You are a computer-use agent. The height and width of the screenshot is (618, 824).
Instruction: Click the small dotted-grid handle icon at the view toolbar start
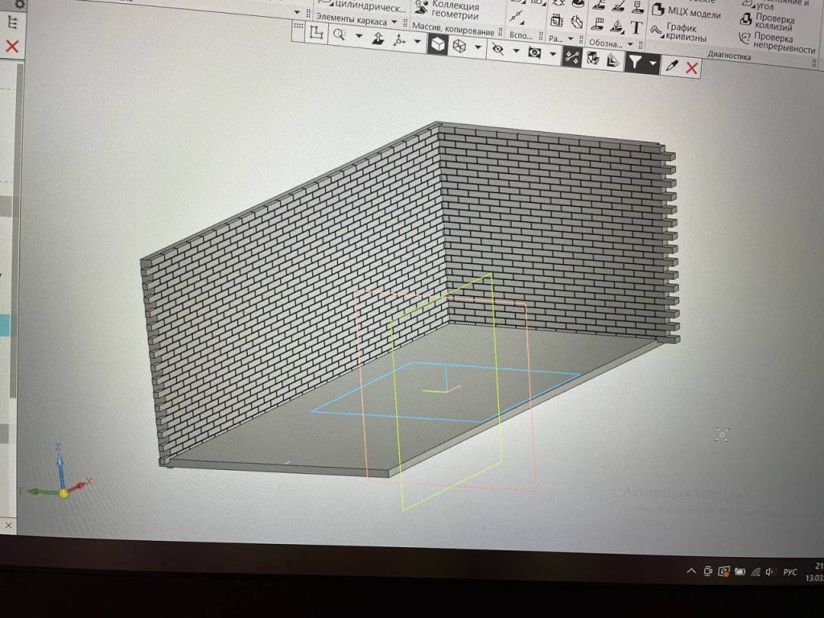click(x=298, y=26)
